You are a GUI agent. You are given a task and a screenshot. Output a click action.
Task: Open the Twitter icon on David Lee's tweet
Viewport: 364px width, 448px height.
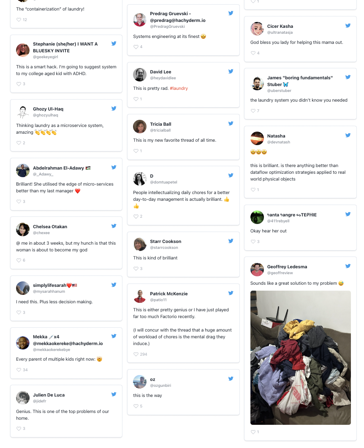click(231, 71)
